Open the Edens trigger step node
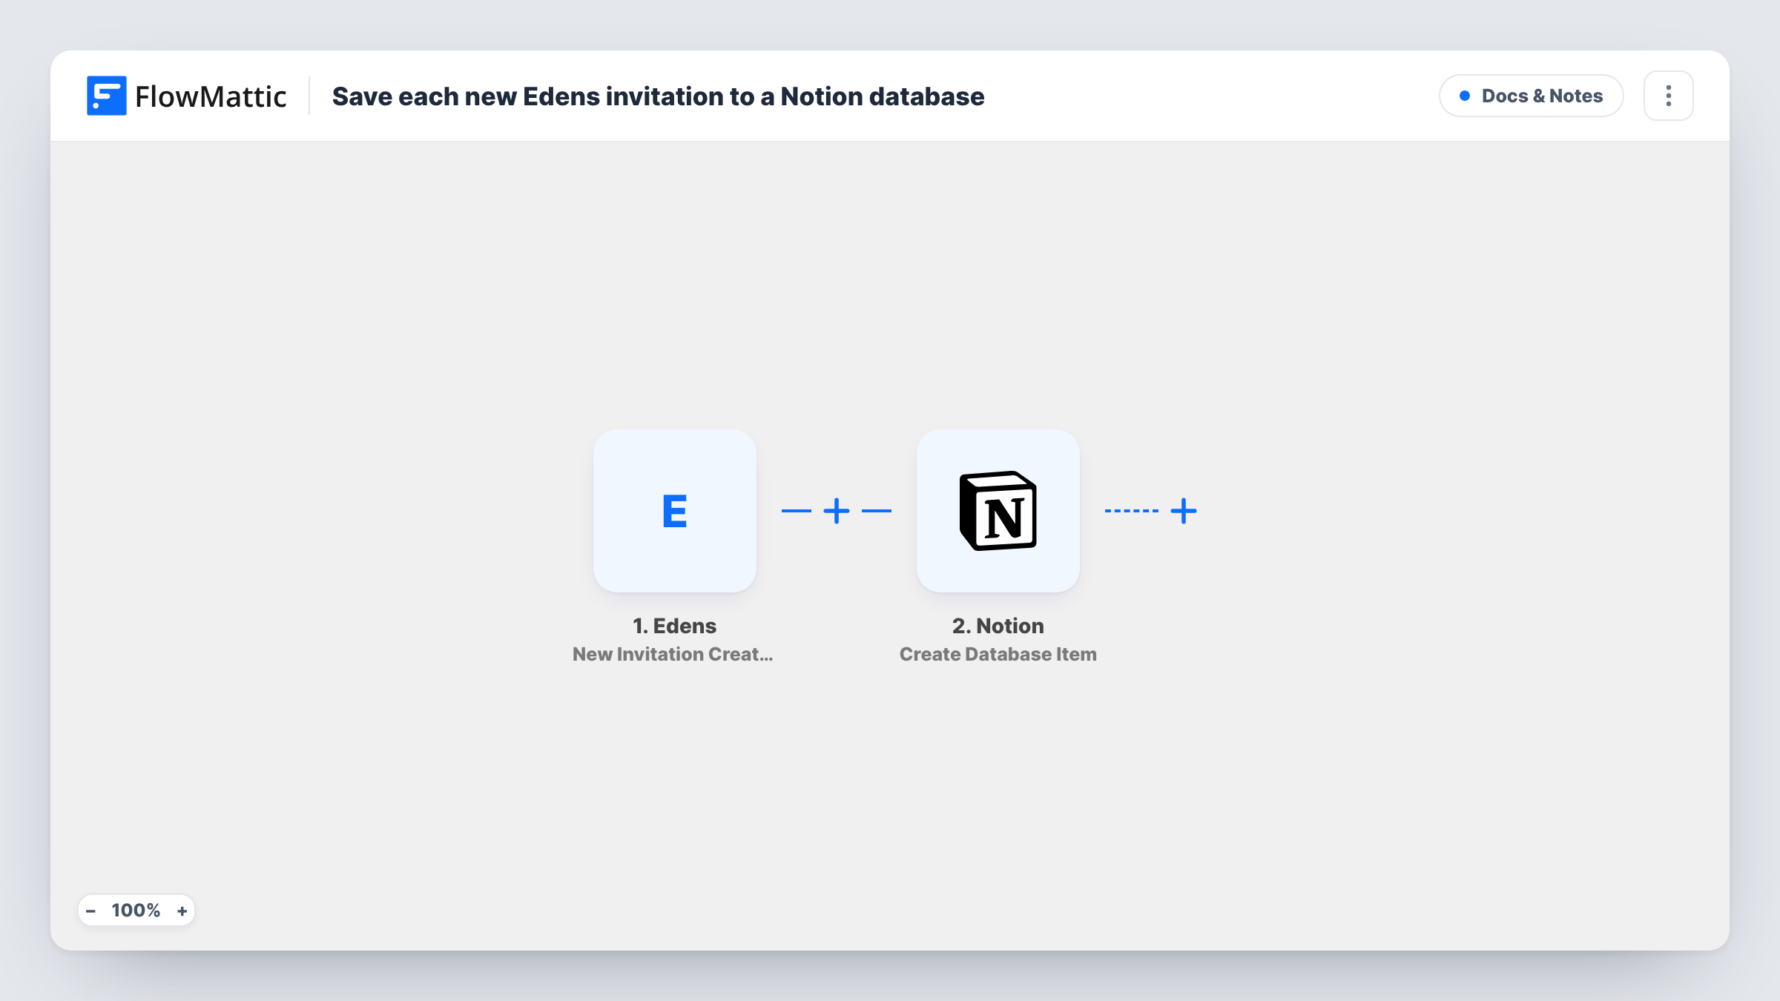Image resolution: width=1780 pixels, height=1001 pixels. 674,510
